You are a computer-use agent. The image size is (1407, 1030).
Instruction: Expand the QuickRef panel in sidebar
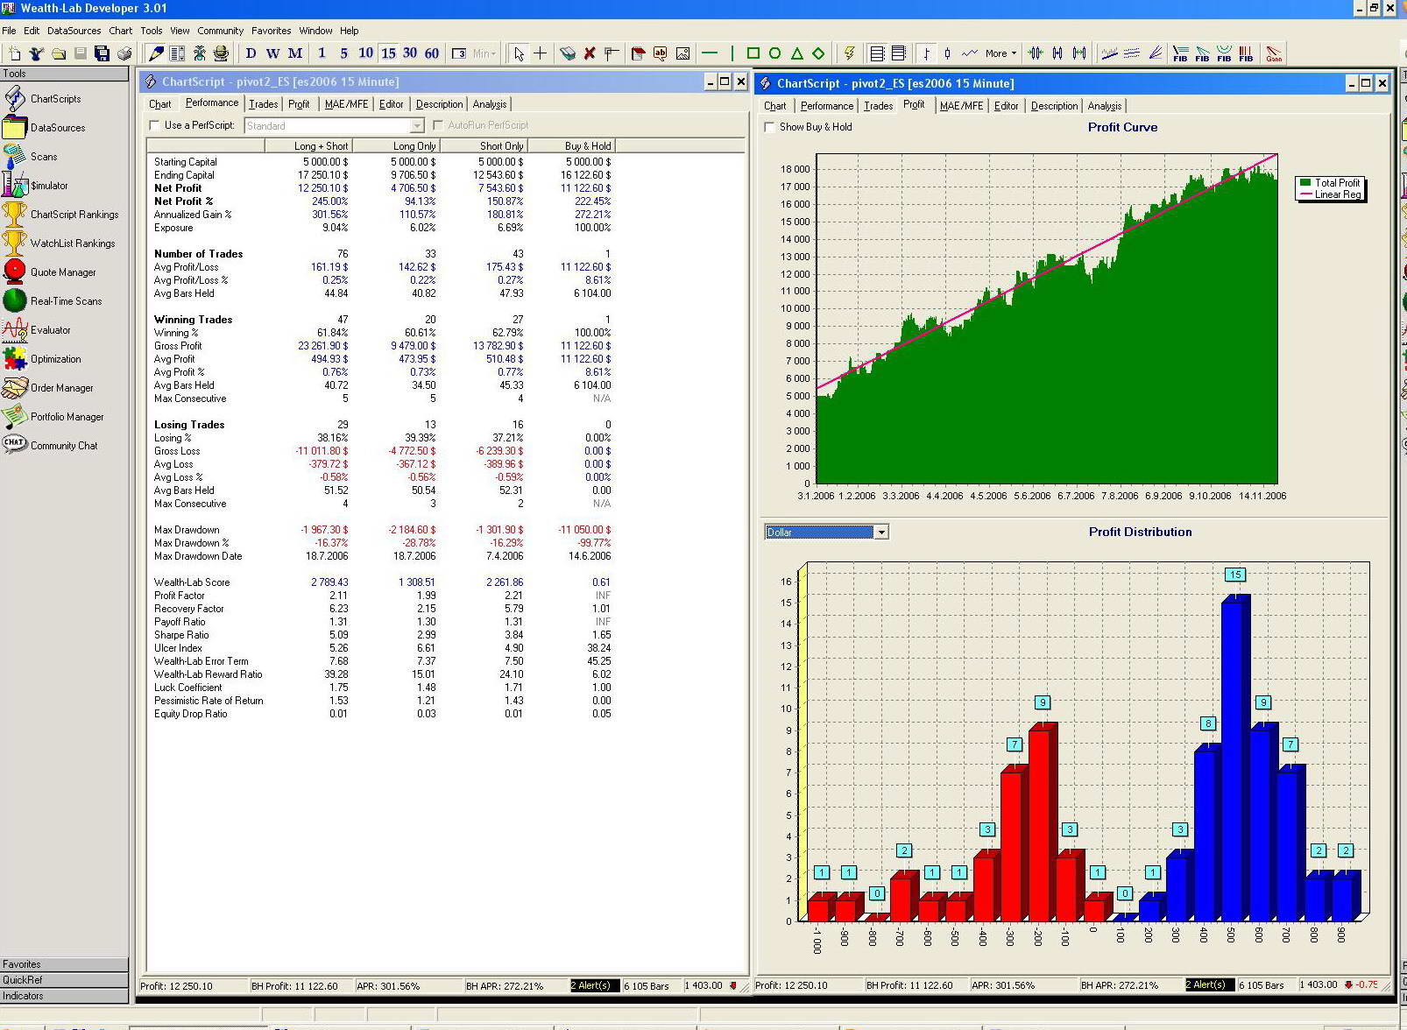click(65, 980)
